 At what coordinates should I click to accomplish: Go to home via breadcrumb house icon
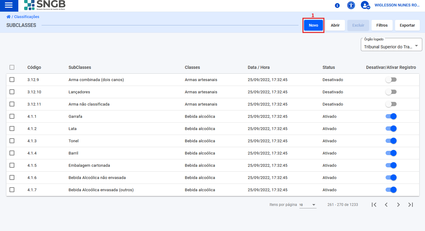(9, 17)
